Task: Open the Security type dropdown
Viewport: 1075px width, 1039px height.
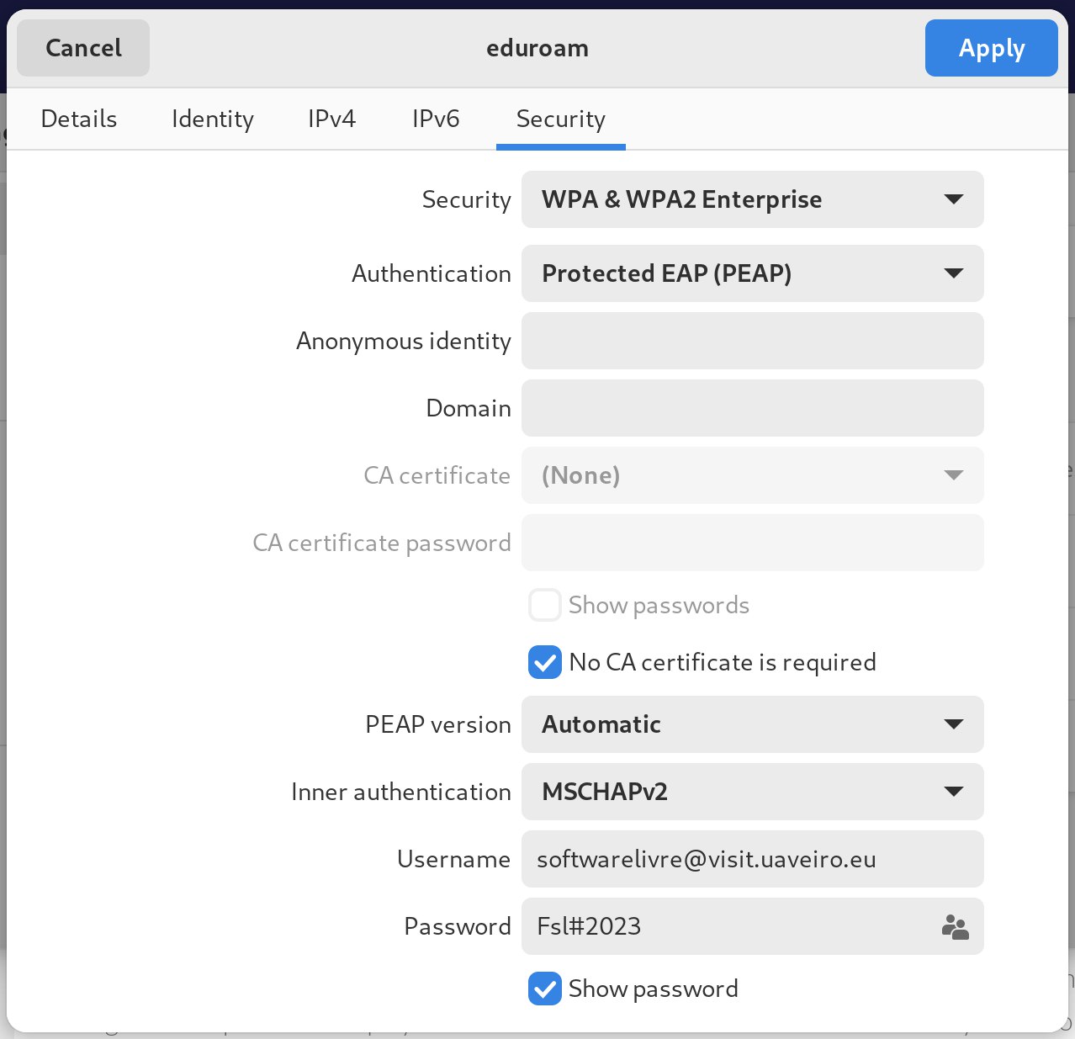Action: point(753,199)
